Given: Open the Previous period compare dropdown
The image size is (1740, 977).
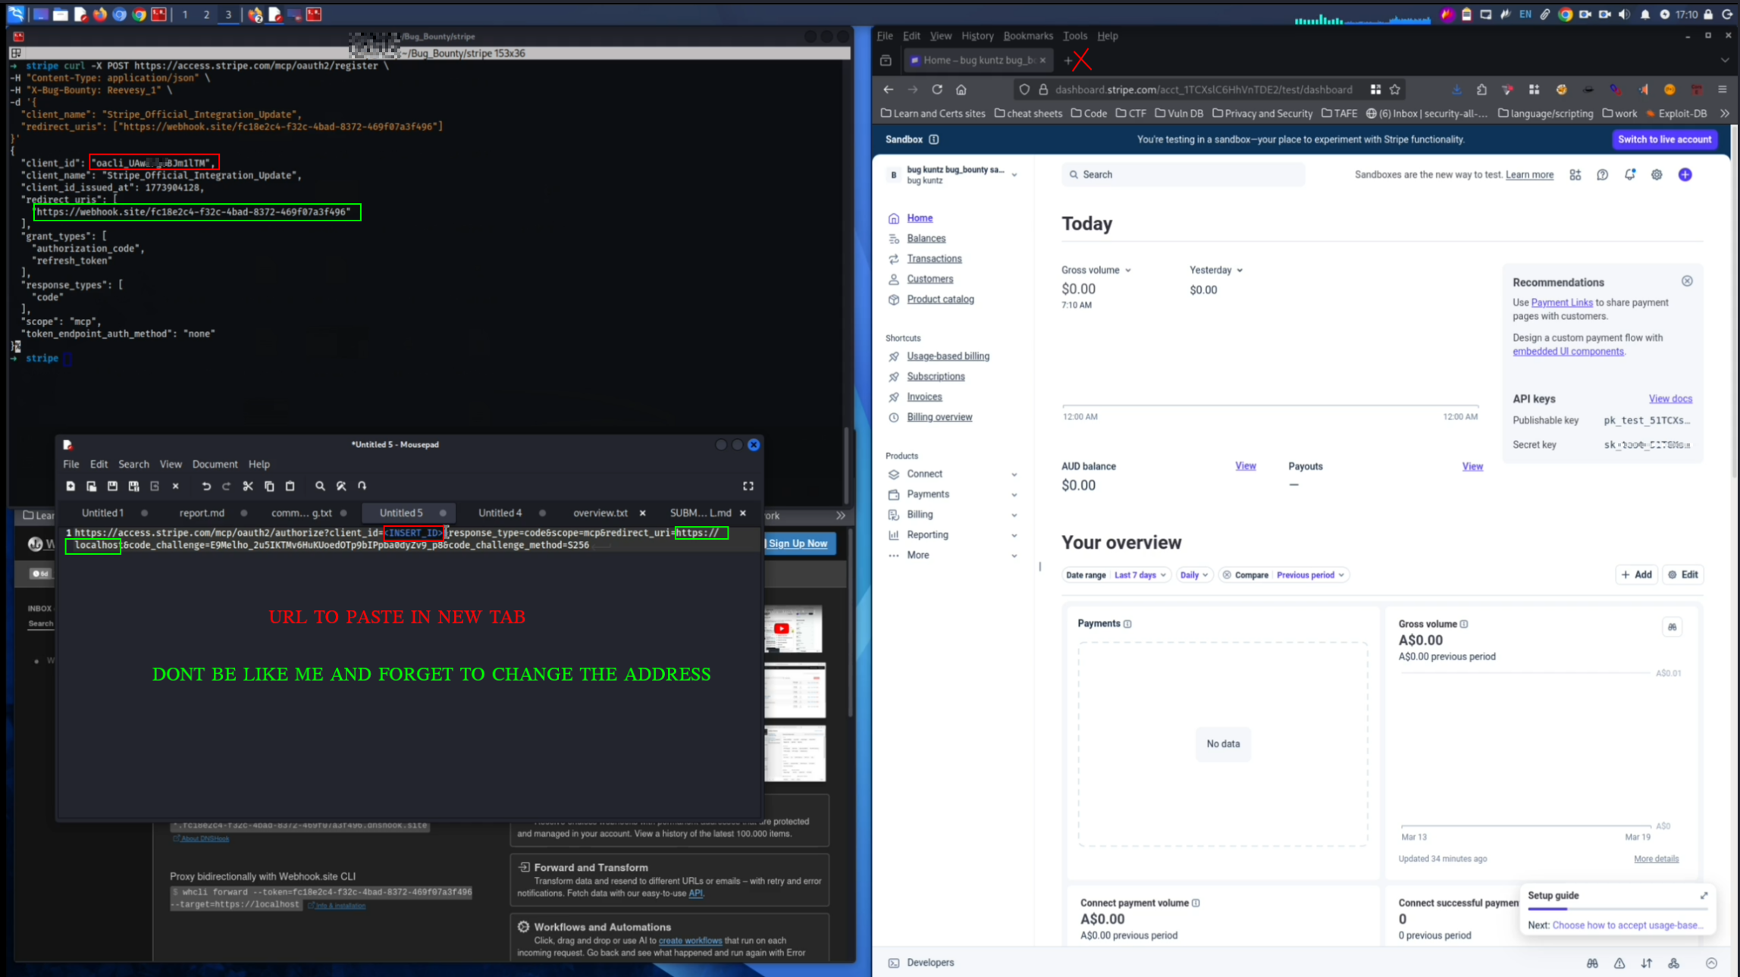Looking at the screenshot, I should (1310, 575).
